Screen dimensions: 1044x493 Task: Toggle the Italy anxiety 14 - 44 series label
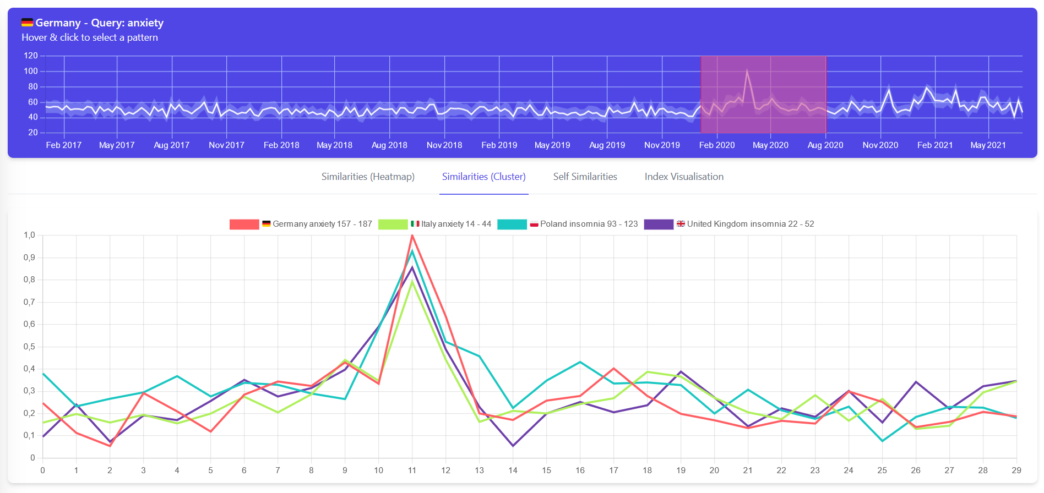coord(456,224)
